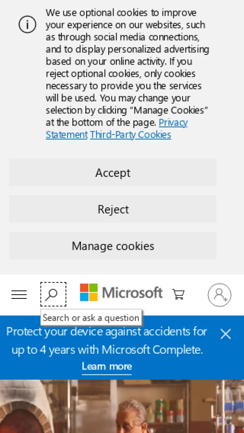Accept optional cookies

pos(113,173)
